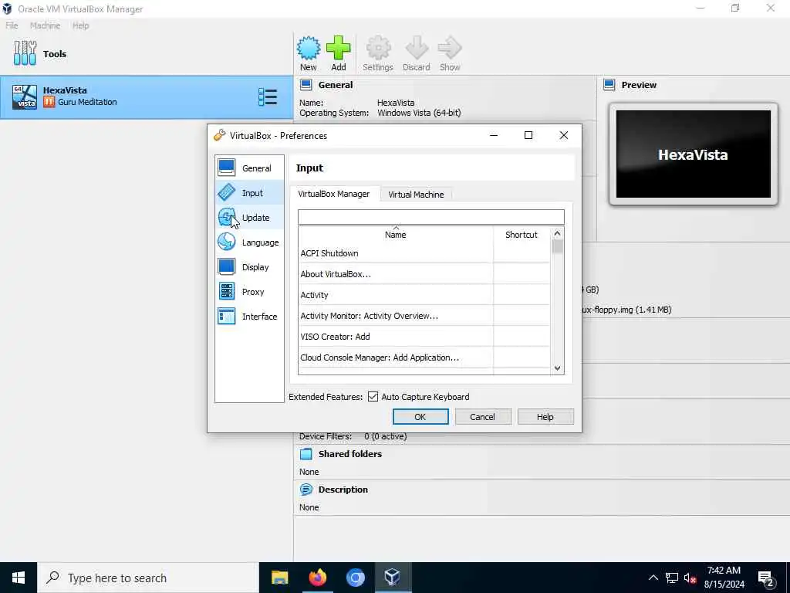This screenshot has height=593, width=790.
Task: Select the Input preferences category
Action: click(249, 192)
